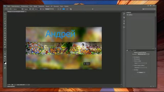
Task: Click the background color swatch
Action: coord(6,63)
